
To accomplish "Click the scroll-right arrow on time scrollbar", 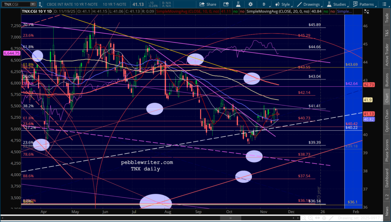I will click(x=298, y=218).
